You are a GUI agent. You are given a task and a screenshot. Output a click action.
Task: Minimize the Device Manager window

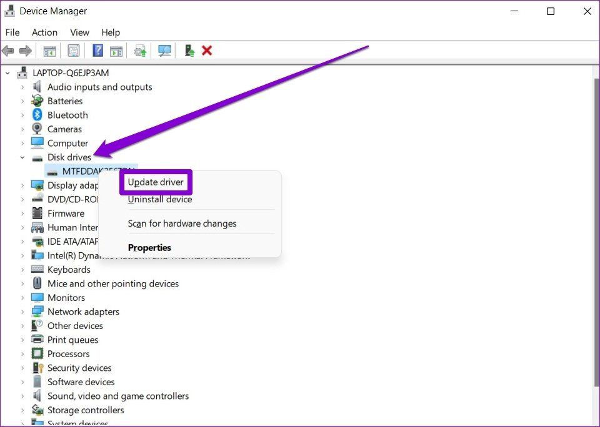click(x=514, y=11)
